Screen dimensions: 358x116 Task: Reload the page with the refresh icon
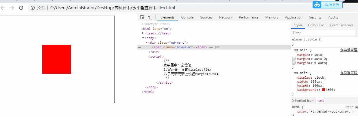[x=21, y=8]
